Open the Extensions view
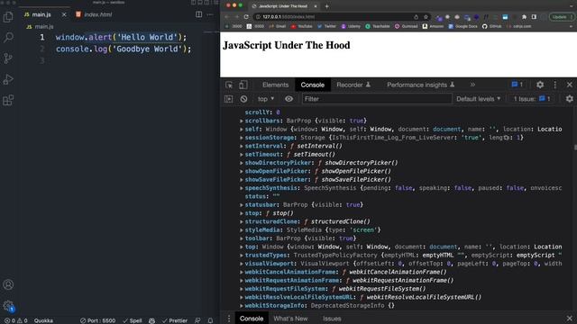577x324 pixels. click(x=8, y=100)
